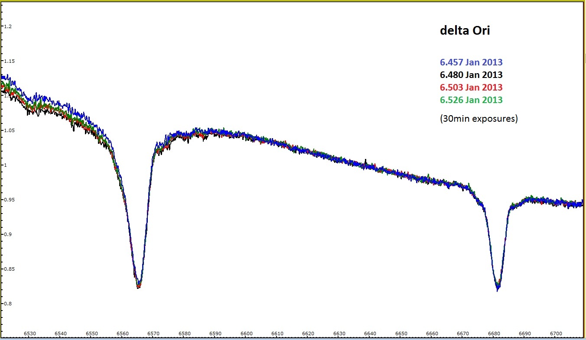Image resolution: width=586 pixels, height=340 pixels.
Task: Select the green 6.526 Jan 2013 legend entry
Action: [471, 100]
